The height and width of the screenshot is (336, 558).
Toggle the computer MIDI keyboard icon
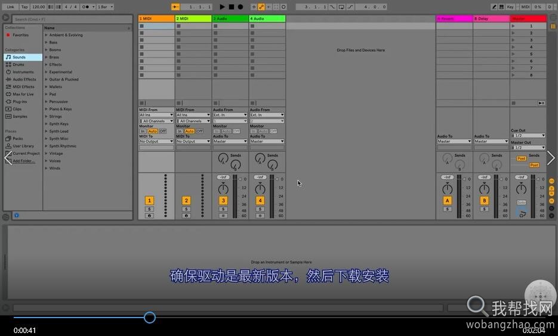tap(501, 7)
